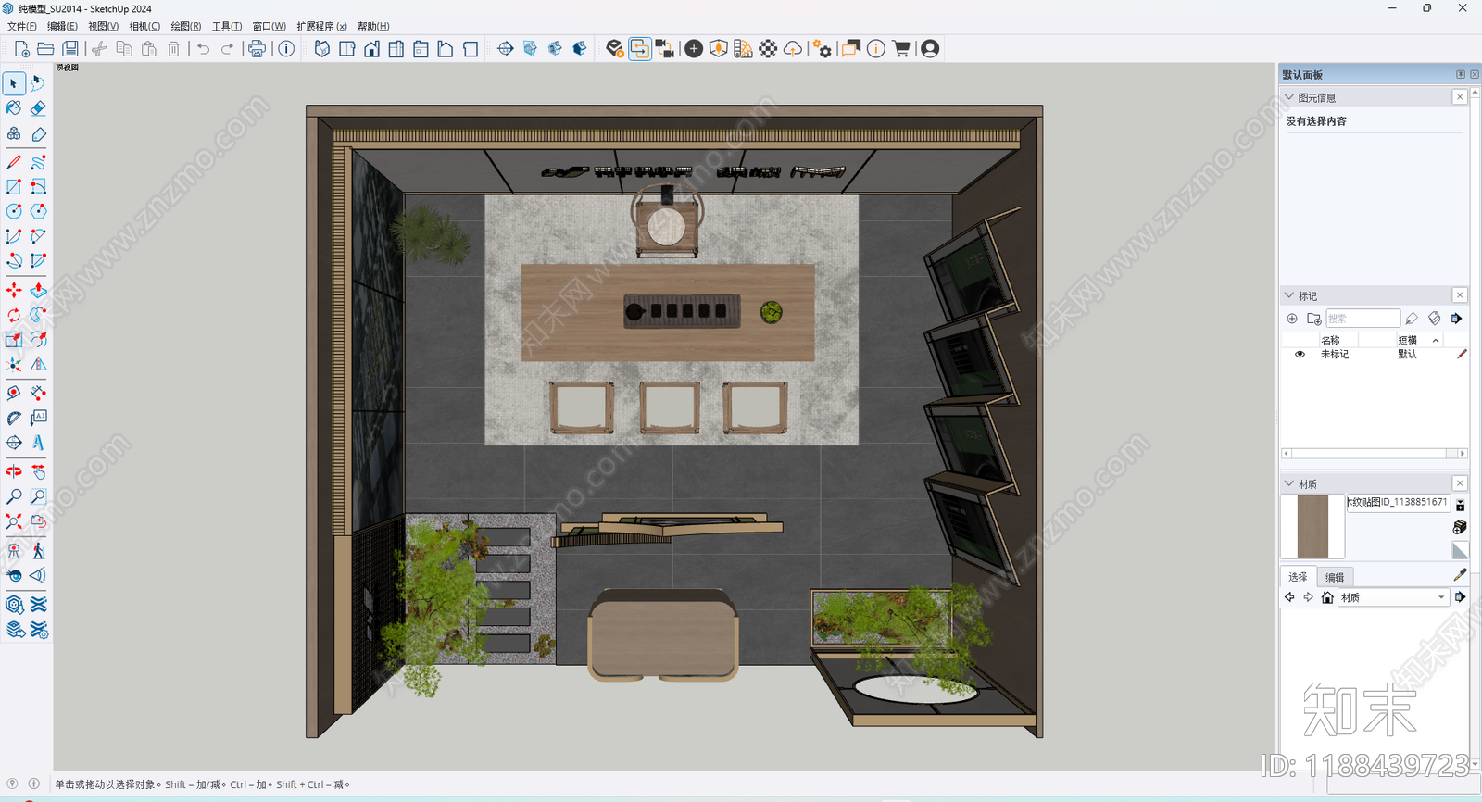Pick the Circle drawing tool
Viewport: 1482px width, 802px height.
(x=14, y=212)
